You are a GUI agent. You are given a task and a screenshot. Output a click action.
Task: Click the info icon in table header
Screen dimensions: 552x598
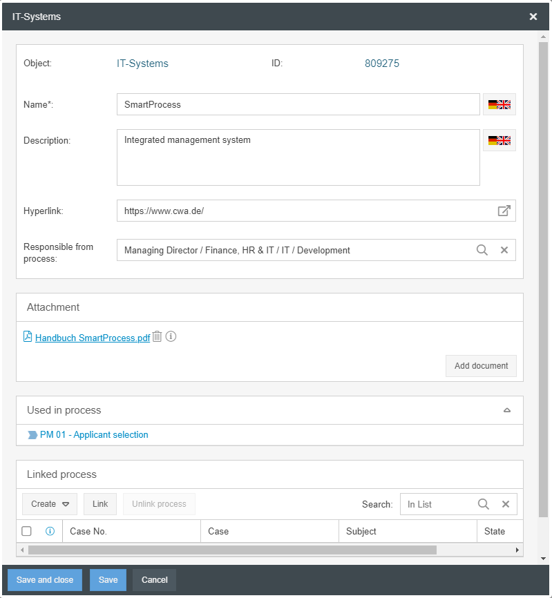click(x=50, y=532)
